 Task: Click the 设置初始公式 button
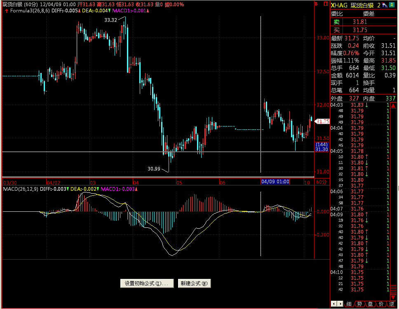147,283
